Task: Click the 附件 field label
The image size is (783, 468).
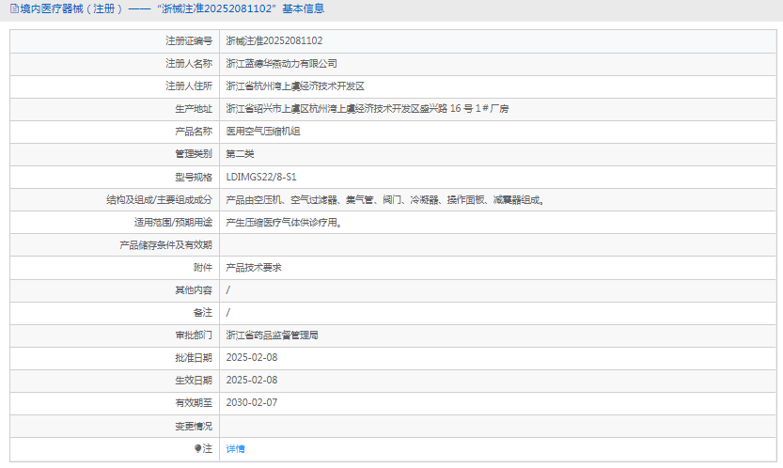Action: coord(203,268)
